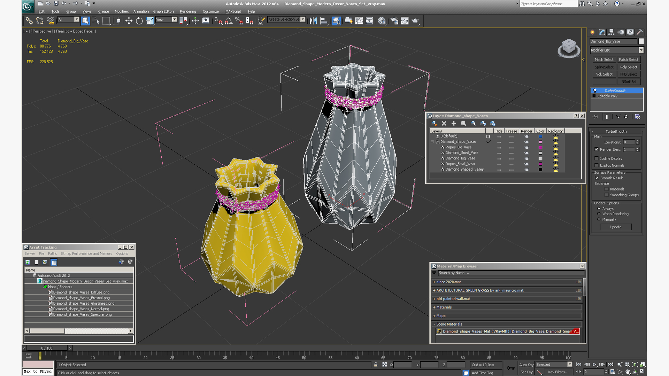Select When Rendering update option
The image size is (669, 376).
(599, 214)
